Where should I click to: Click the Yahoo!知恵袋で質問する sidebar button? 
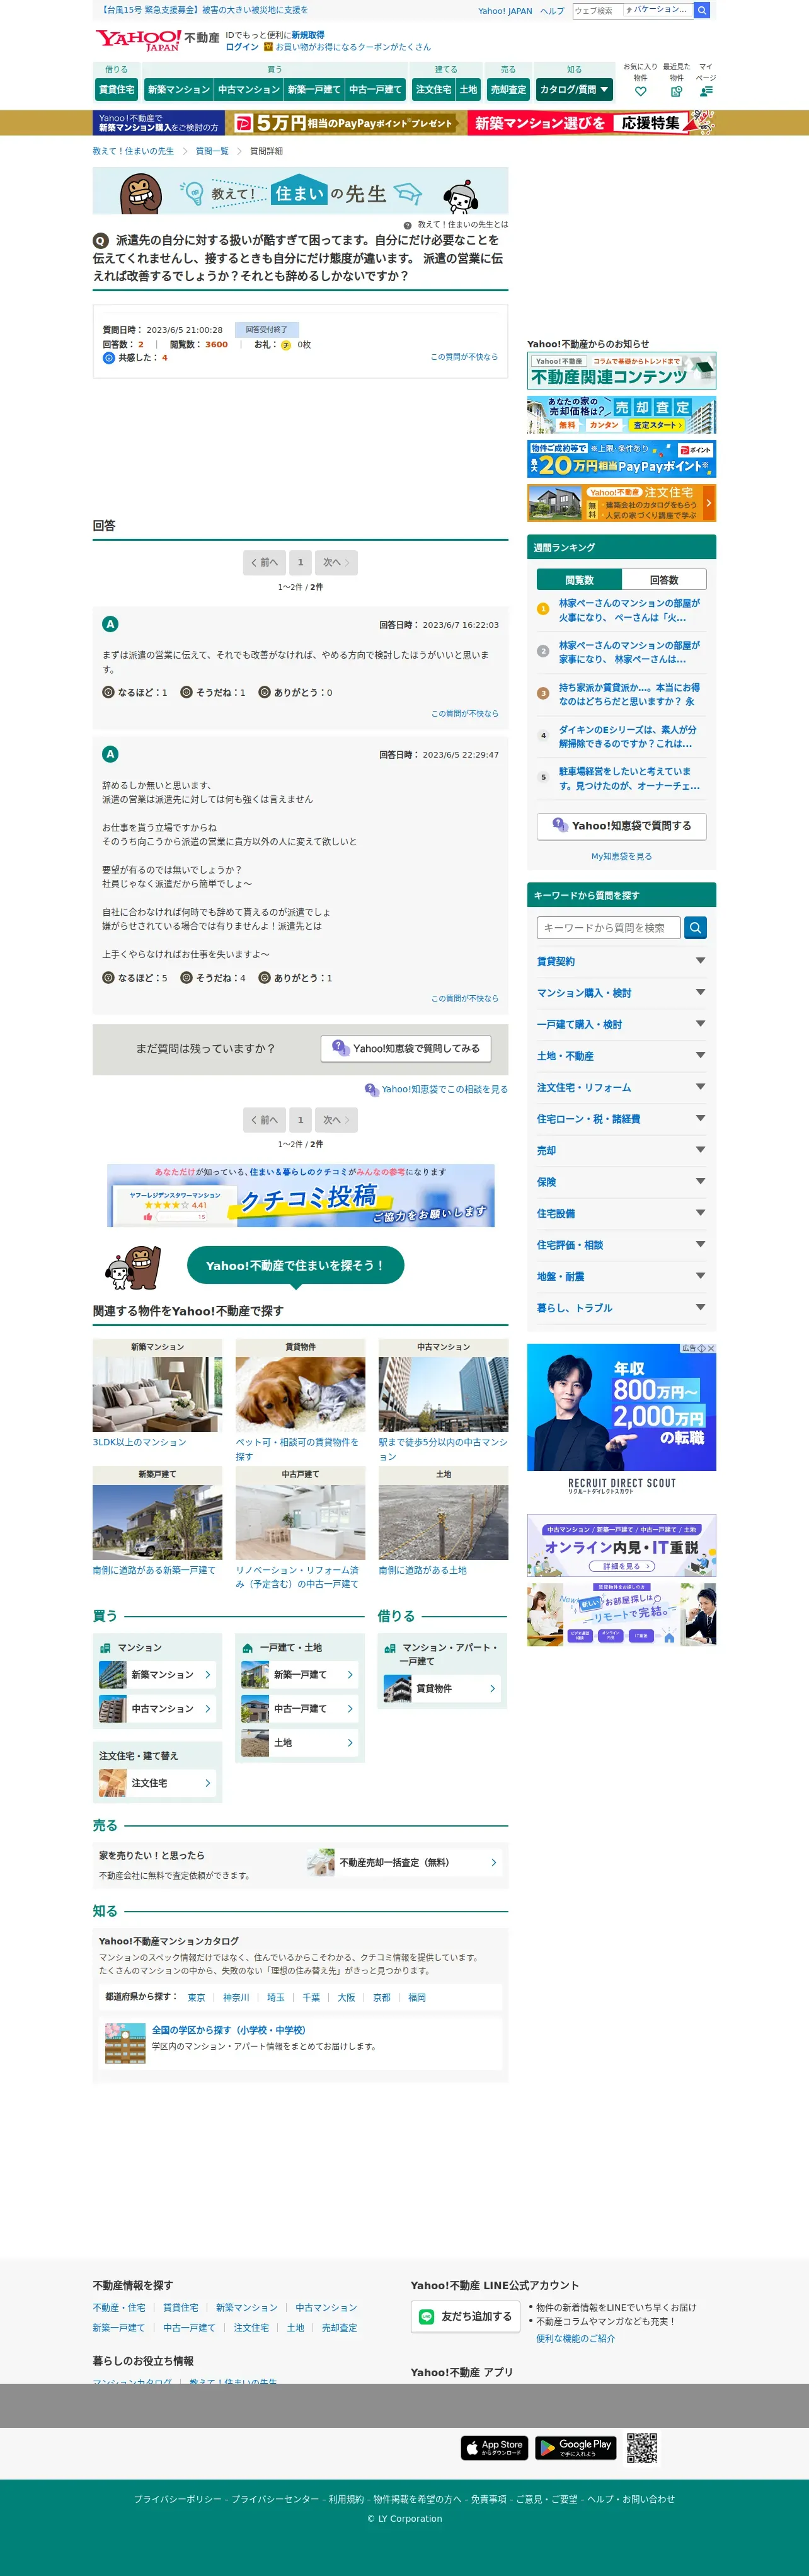pos(621,826)
